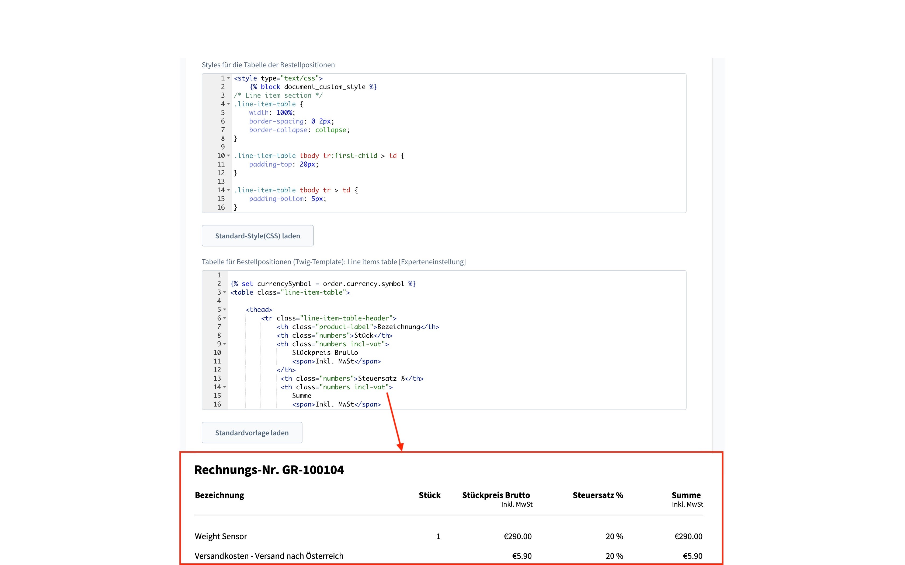Click 'Stückpreis Brutto' column header in preview

click(496, 495)
